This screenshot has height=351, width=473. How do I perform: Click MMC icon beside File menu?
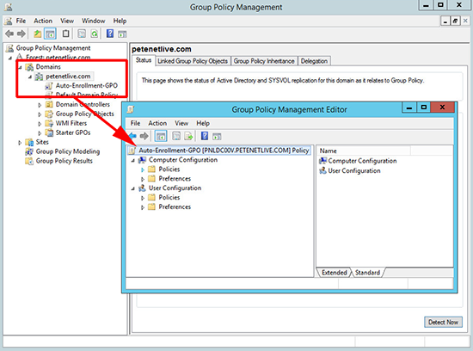pyautogui.click(x=9, y=21)
